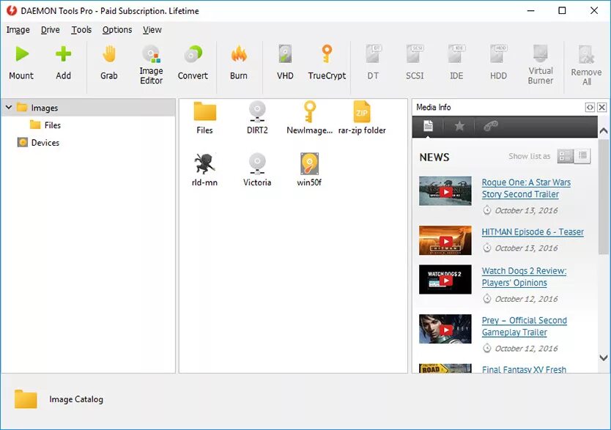Collapse the Images tree branch
This screenshot has width=611, height=430.
[x=9, y=107]
